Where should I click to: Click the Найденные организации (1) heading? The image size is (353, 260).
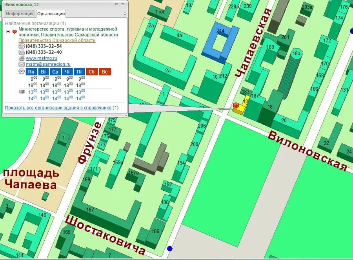pyautogui.click(x=36, y=23)
